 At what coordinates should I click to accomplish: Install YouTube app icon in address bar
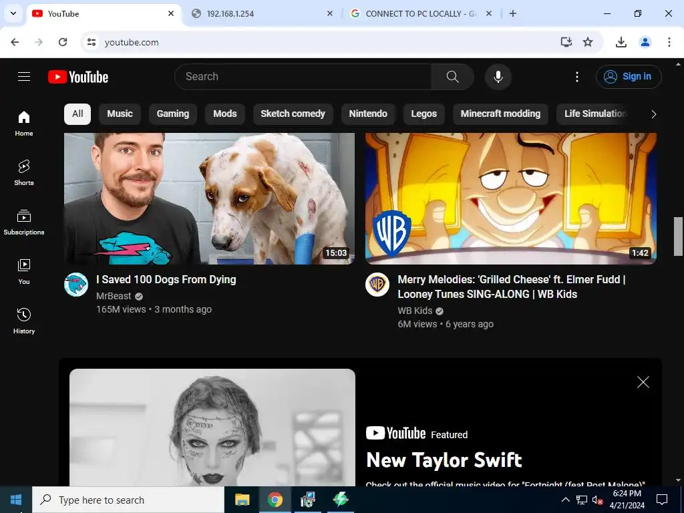click(566, 42)
